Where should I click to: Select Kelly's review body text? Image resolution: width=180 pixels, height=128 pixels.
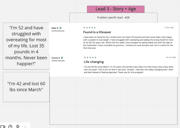128,43
